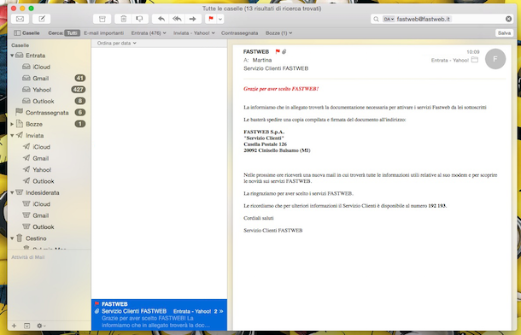
Task: Open Ordina per data sort menu
Action: (117, 44)
